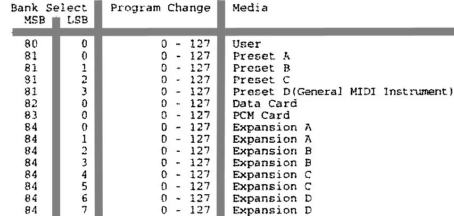Click MSB value 83

coord(31,115)
